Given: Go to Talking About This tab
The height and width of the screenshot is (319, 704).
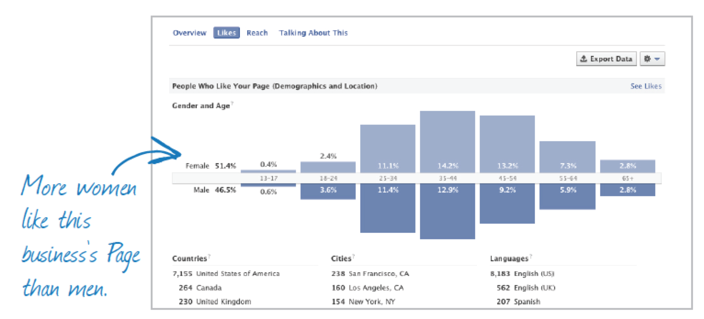Looking at the screenshot, I should (313, 33).
